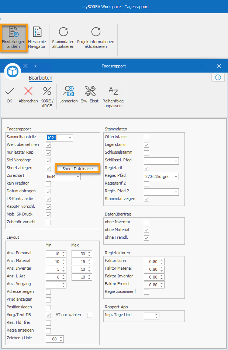This screenshot has height=350, width=228.
Task: Toggle the RappNr vorschl. checkbox
Action: pyautogui.click(x=48, y=207)
